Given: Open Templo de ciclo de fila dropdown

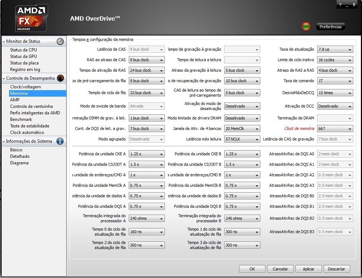Looking at the screenshot, I should click(x=146, y=93).
